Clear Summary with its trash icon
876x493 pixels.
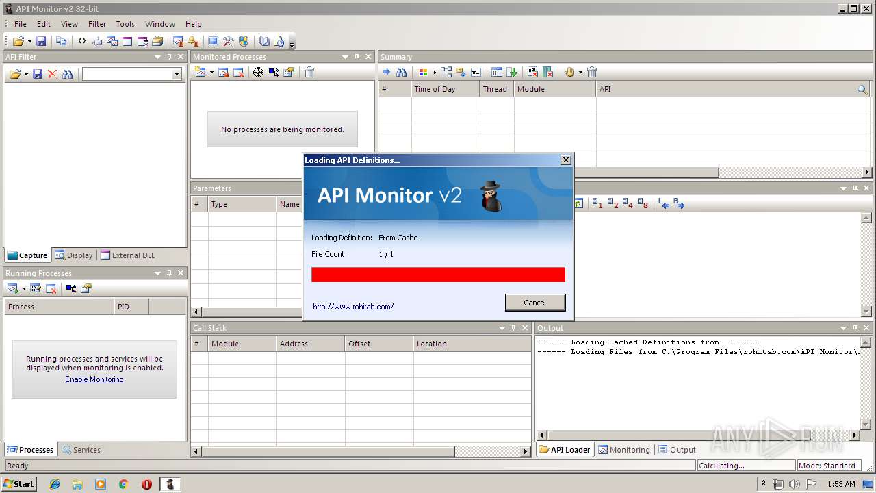click(x=592, y=72)
